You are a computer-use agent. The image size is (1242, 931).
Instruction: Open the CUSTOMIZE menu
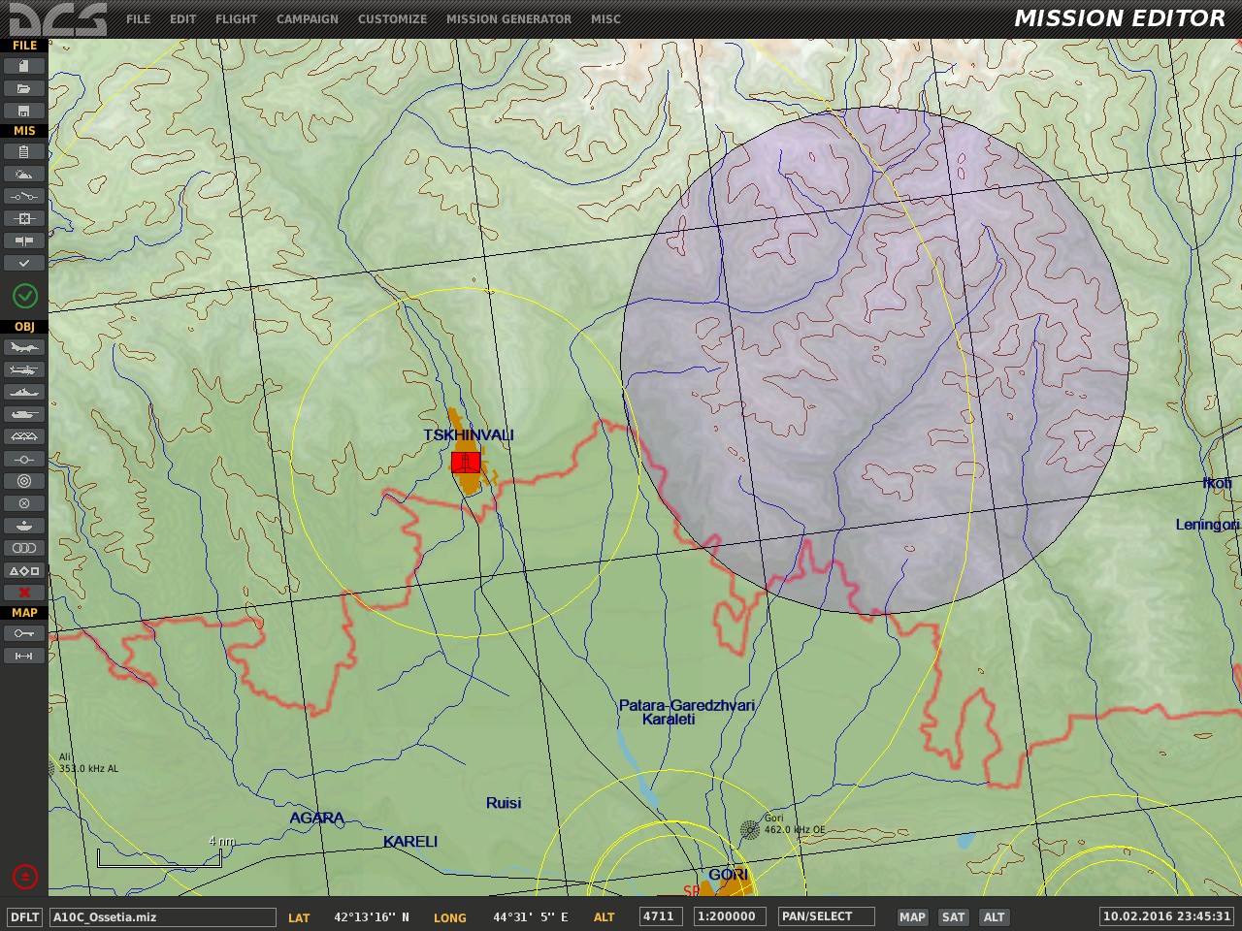coord(392,19)
